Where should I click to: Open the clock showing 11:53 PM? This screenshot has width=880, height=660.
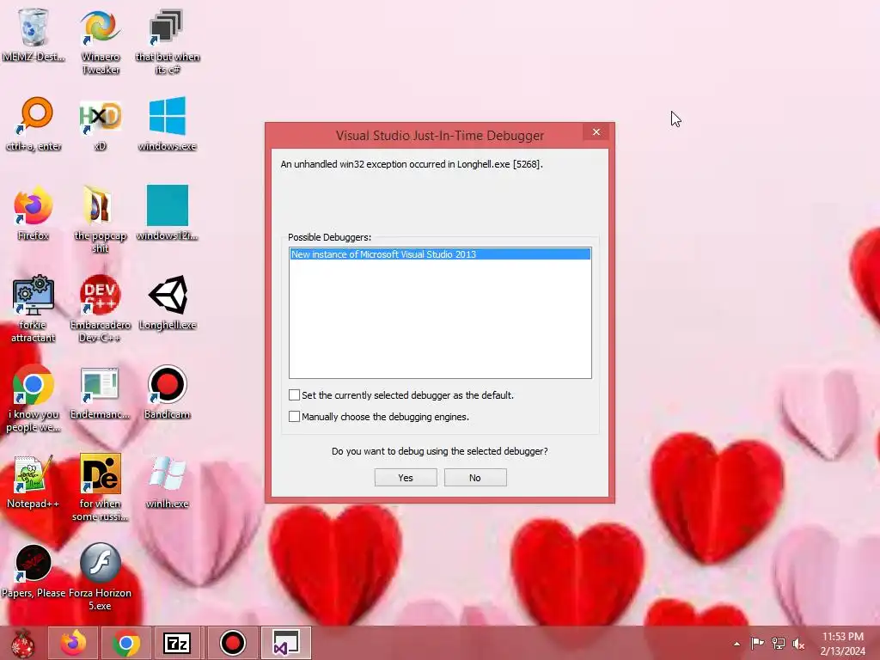click(x=843, y=643)
